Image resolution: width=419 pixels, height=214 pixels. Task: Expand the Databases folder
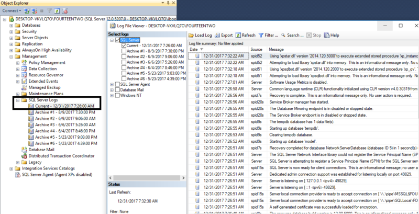(11, 25)
